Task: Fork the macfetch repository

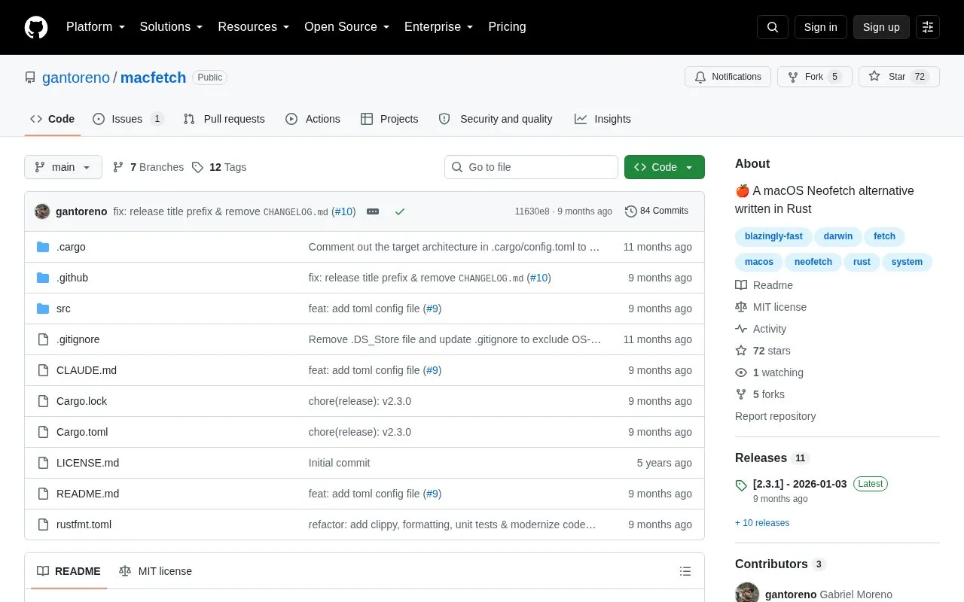Action: pyautogui.click(x=815, y=77)
